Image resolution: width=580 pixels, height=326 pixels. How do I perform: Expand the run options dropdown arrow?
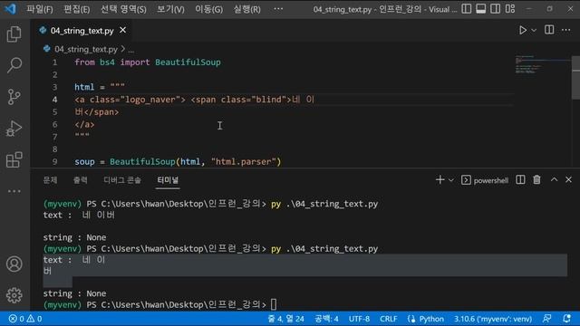(x=534, y=30)
